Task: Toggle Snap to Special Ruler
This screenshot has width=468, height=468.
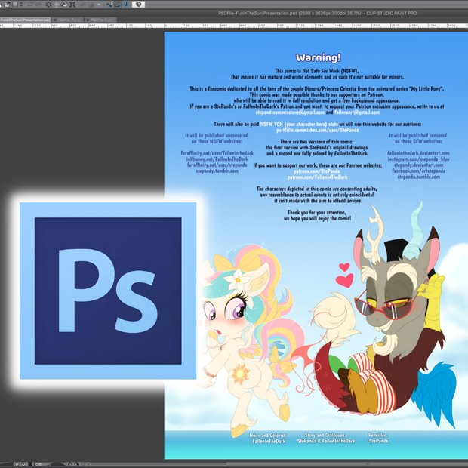Action: [x=117, y=5]
